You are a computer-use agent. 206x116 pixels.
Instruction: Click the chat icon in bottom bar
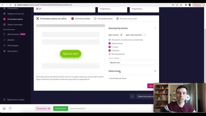click(4, 109)
